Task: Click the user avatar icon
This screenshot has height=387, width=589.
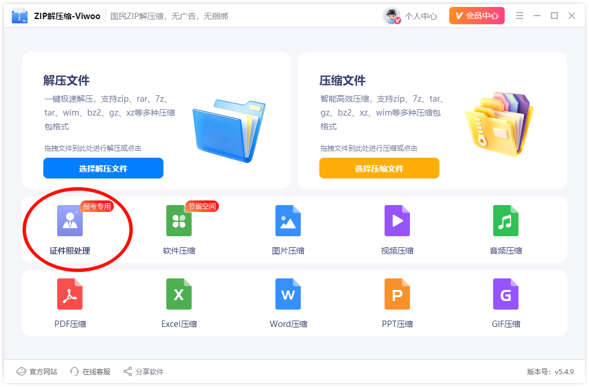Action: pos(392,16)
